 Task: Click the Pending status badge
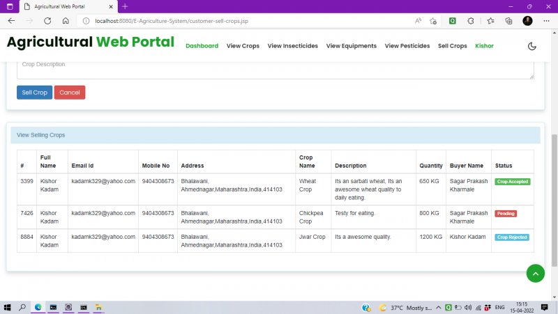coord(506,214)
